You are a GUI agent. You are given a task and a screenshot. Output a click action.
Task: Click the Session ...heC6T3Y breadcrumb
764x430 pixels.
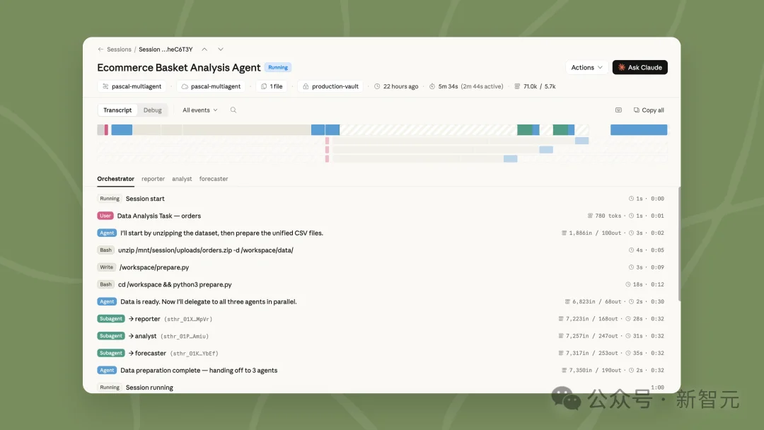(166, 50)
